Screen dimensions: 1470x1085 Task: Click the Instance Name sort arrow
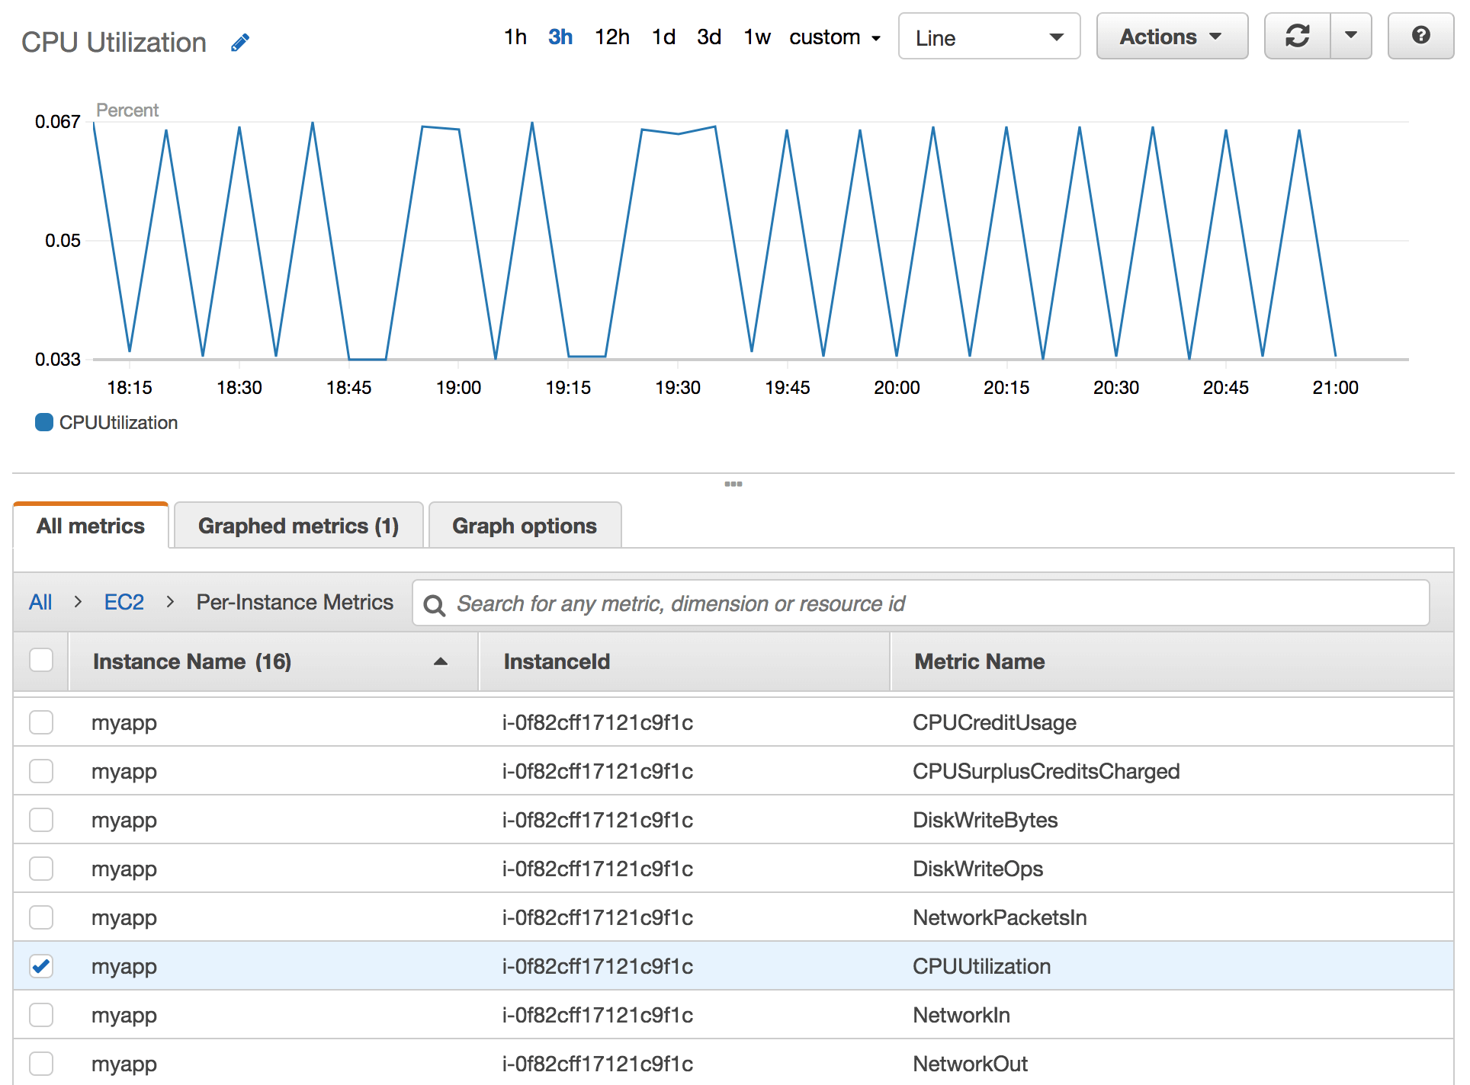point(440,662)
